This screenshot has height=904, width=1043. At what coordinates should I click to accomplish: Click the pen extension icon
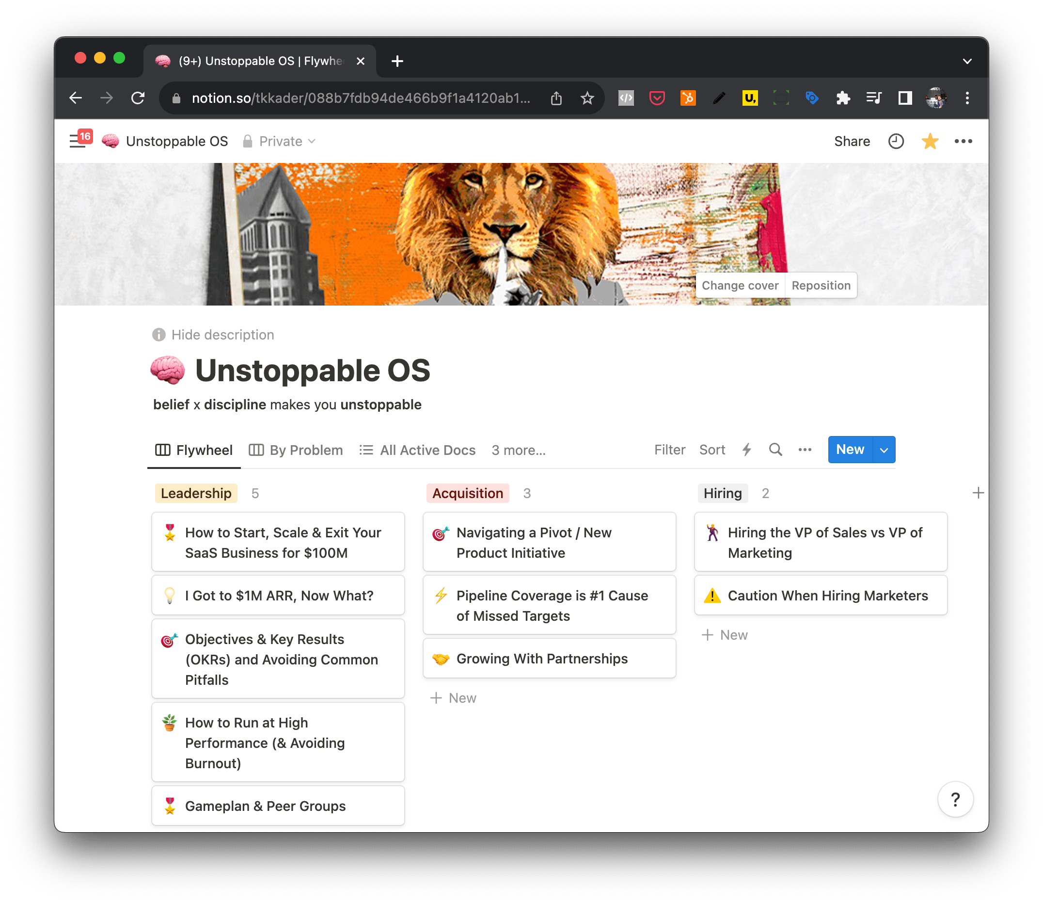(718, 98)
